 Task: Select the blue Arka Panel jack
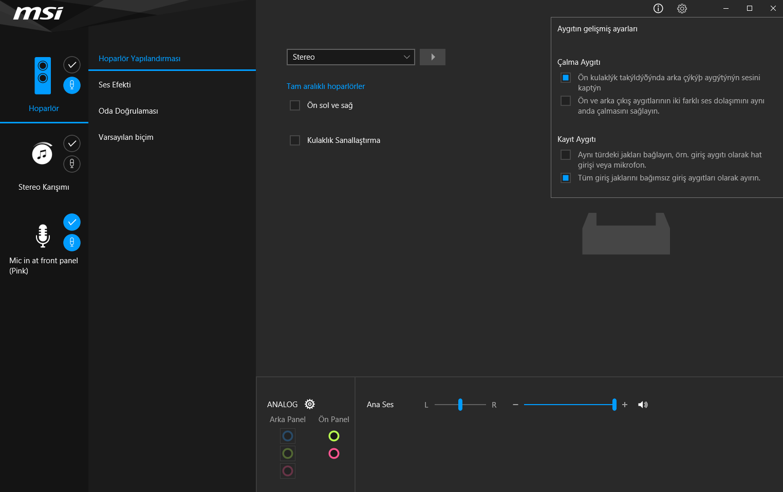pos(288,436)
